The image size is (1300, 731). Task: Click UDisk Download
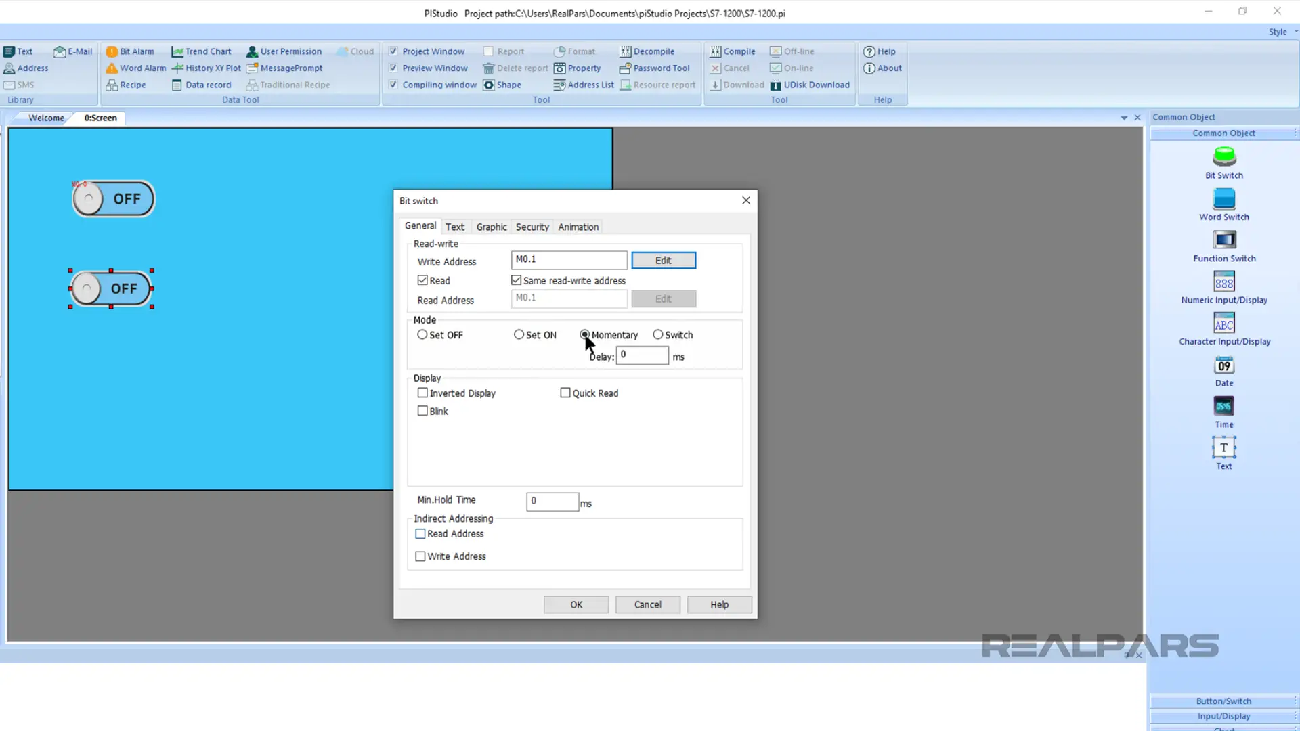point(810,85)
